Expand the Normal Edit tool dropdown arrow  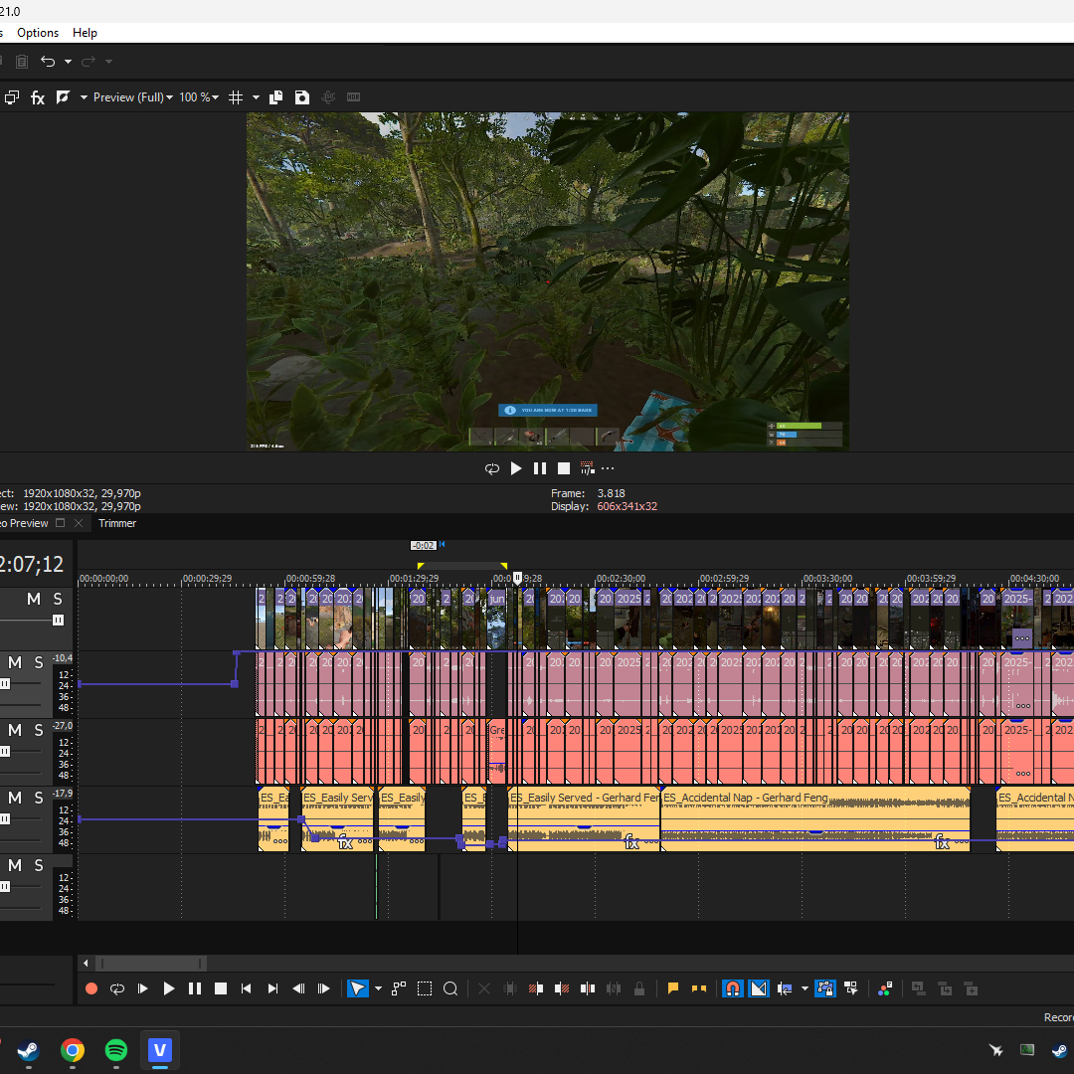coord(378,988)
